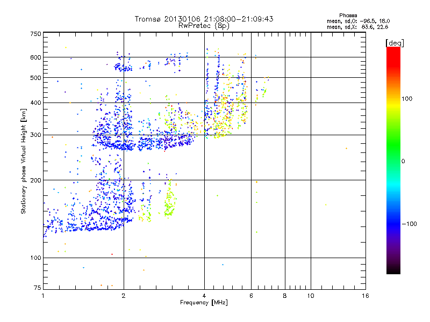Click the y-axis tick label '750'
The width and height of the screenshot is (430, 322).
[x=35, y=34]
